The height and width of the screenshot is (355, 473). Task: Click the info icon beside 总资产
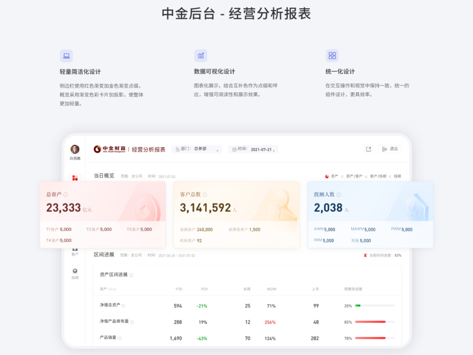66,195
